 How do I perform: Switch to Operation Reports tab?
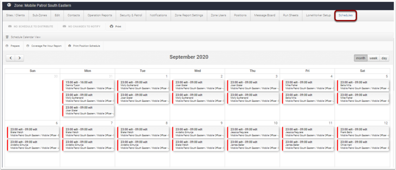coord(100,15)
